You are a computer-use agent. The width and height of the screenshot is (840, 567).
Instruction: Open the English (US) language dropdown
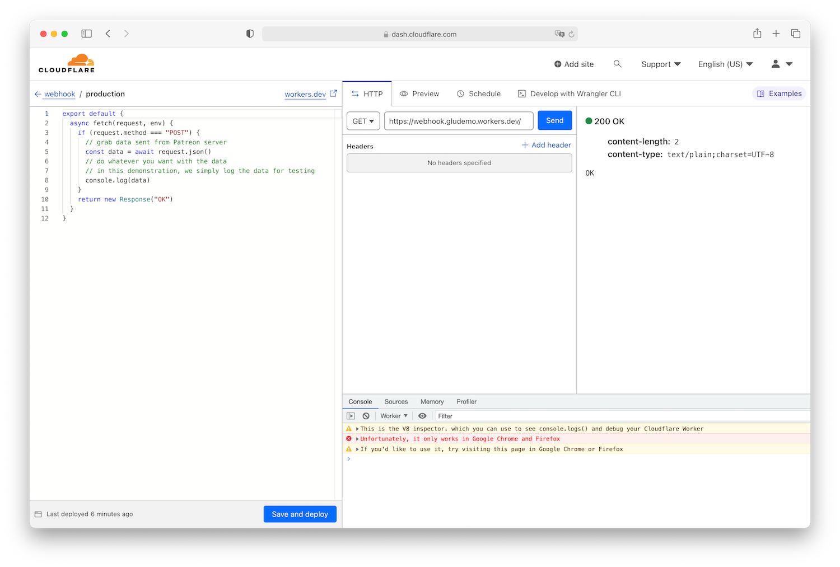[725, 64]
